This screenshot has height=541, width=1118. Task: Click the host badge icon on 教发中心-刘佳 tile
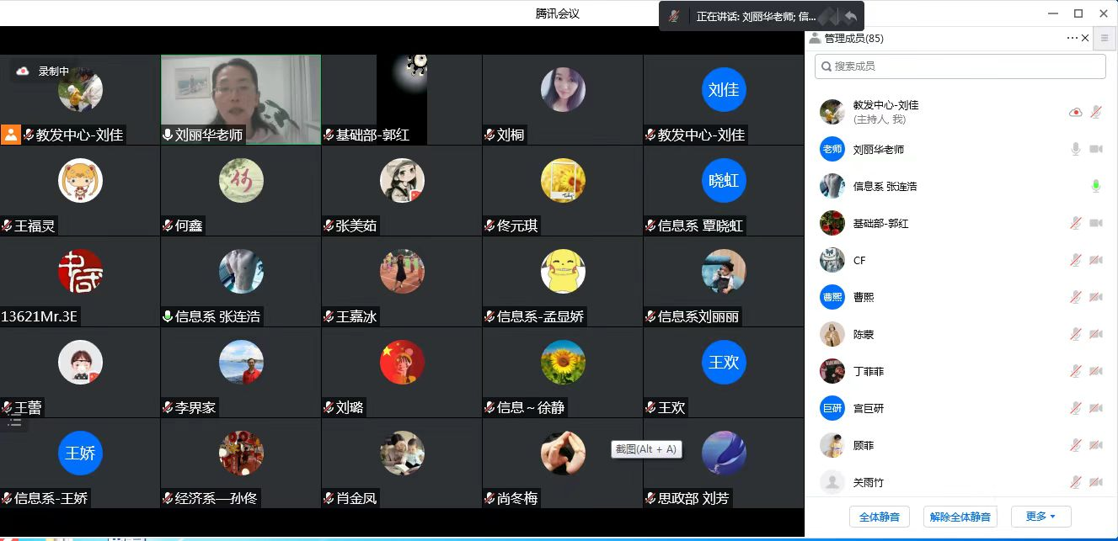(11, 135)
